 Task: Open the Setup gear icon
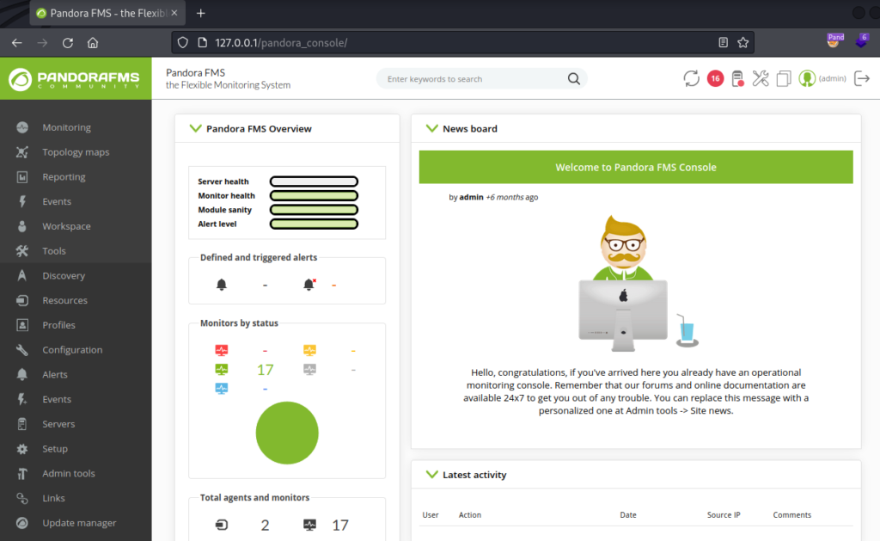[21, 449]
